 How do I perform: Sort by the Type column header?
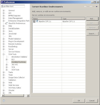click(73, 19)
